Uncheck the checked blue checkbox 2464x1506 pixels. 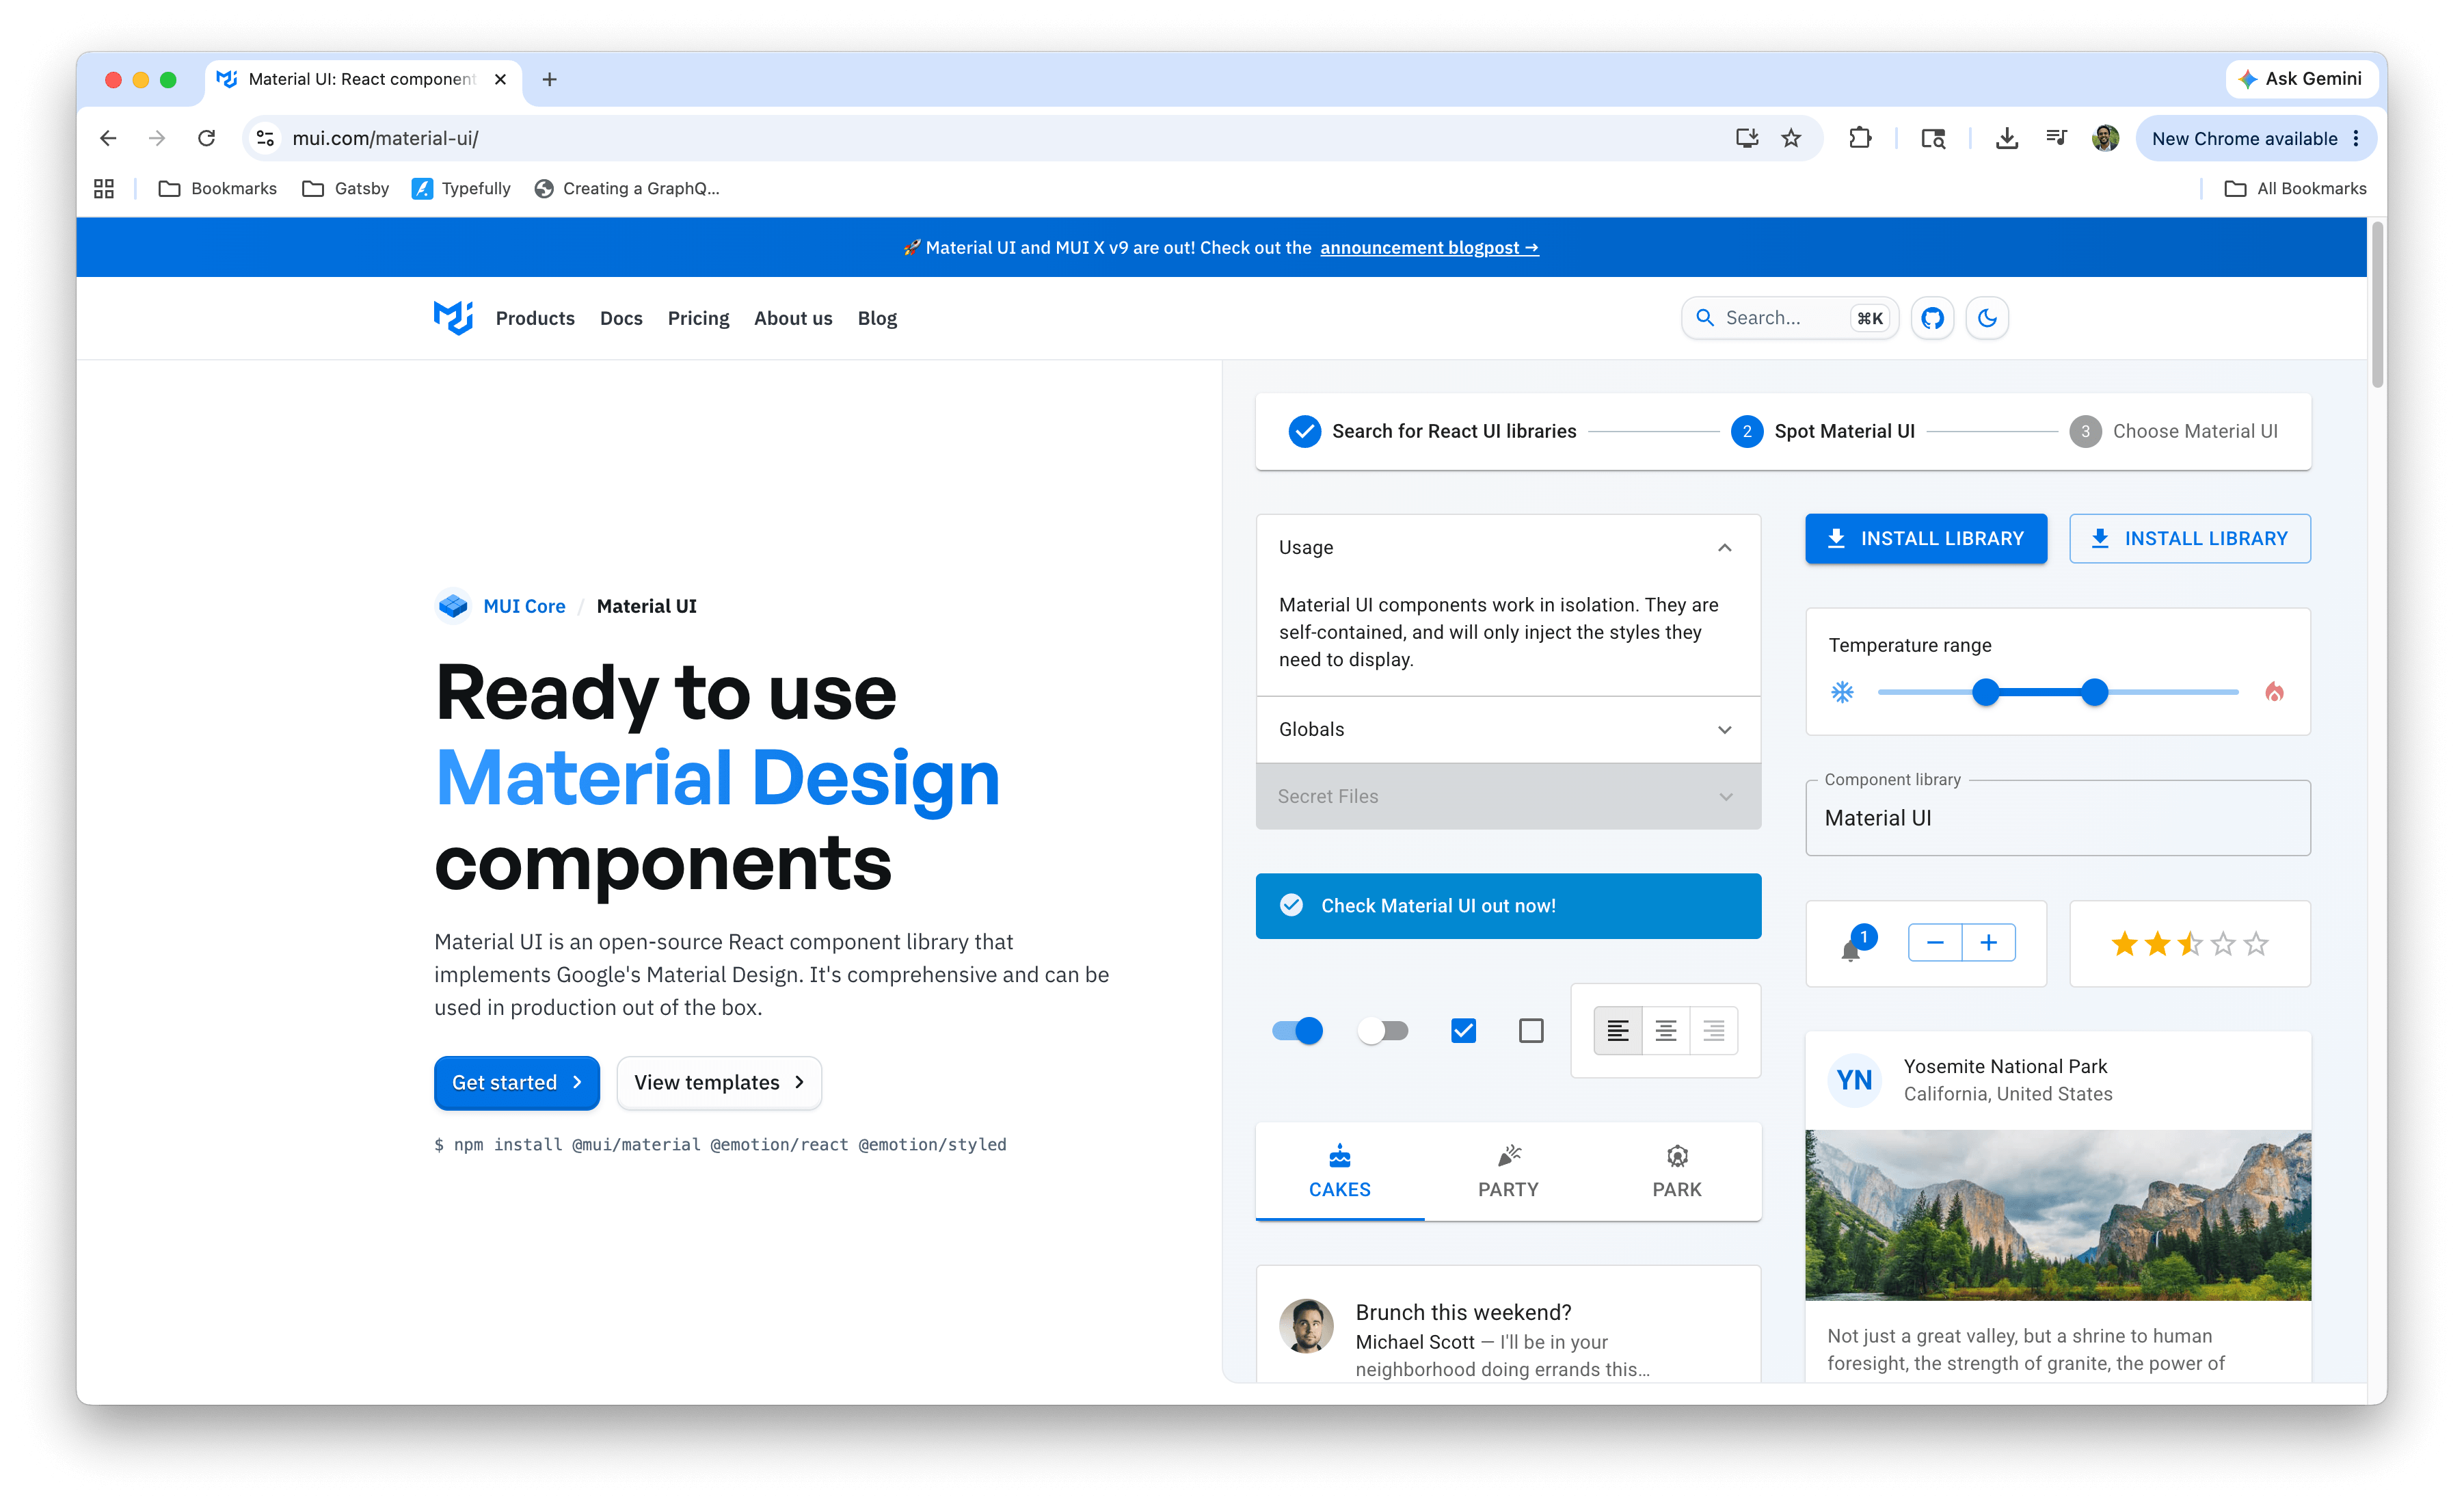click(x=1463, y=1031)
